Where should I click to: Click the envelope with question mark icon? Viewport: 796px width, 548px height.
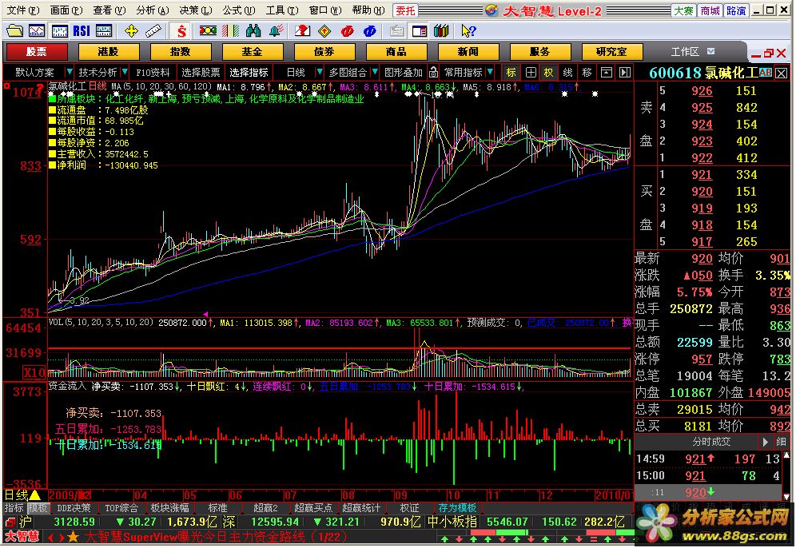point(302,31)
